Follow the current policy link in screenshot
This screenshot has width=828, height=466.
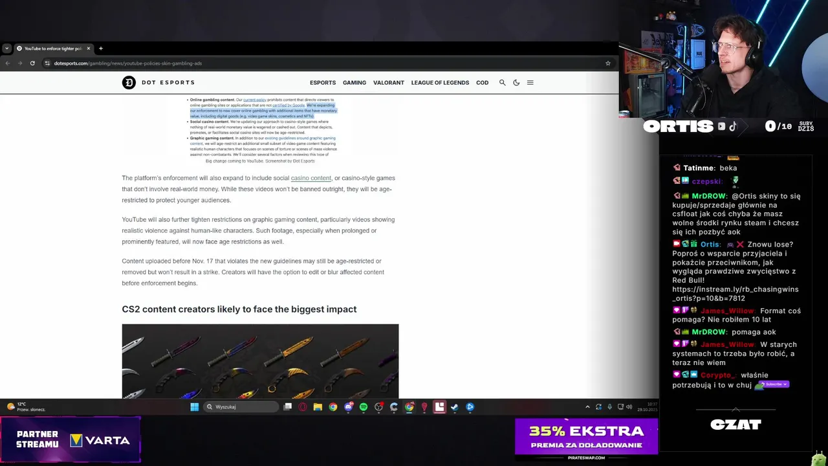coord(255,100)
